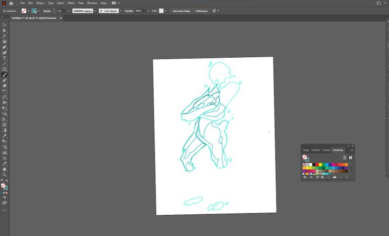Switch Swatches panel to list view
The image size is (389, 236).
pyautogui.click(x=344, y=158)
